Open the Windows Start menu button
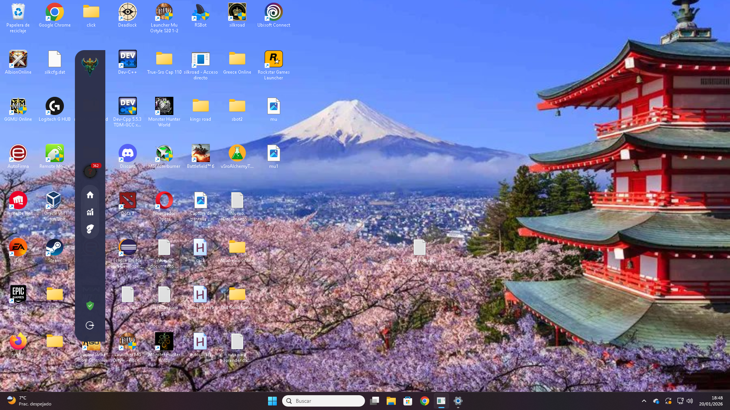 pyautogui.click(x=272, y=401)
